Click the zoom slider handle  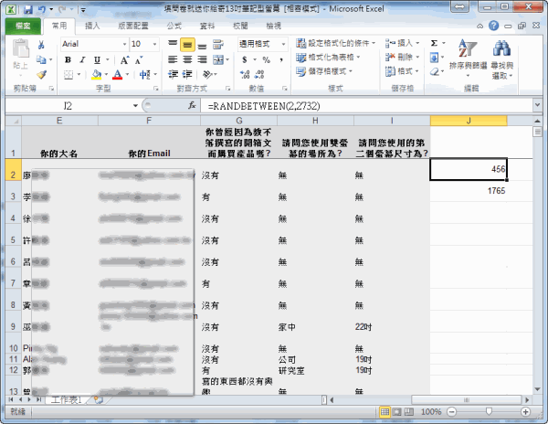point(489,412)
